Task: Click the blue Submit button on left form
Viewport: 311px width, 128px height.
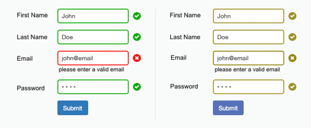Action: point(73,108)
